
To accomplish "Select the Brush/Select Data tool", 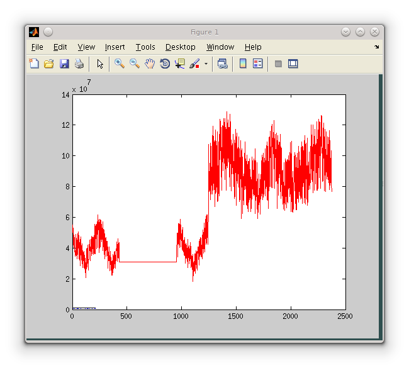I will 194,64.
